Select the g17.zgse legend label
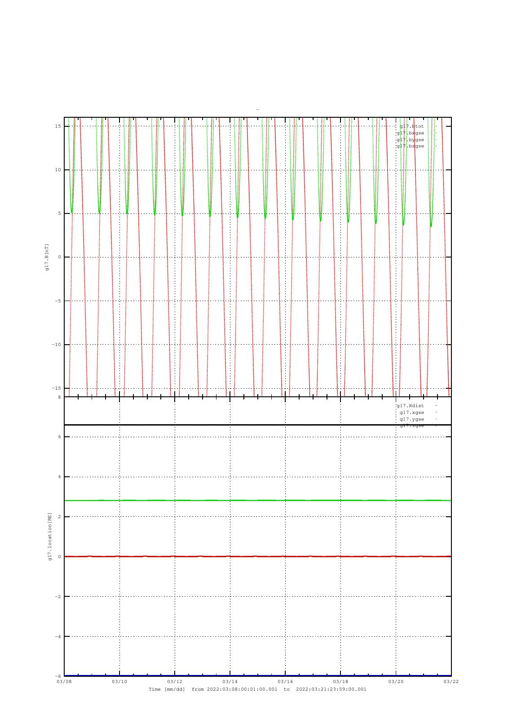 [412, 426]
